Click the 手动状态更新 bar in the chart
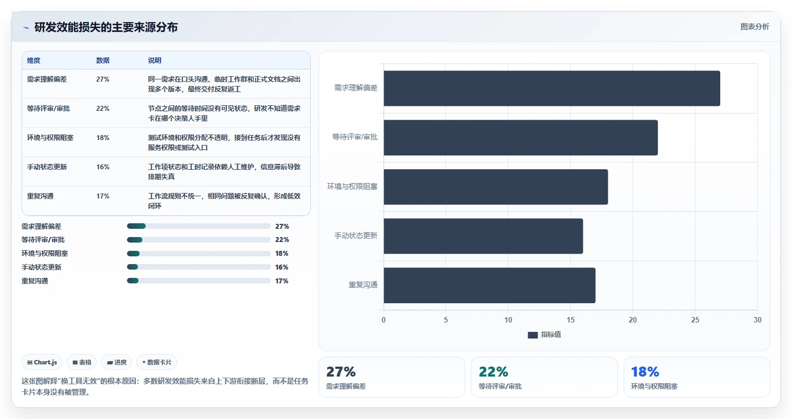The image size is (792, 419). point(483,236)
